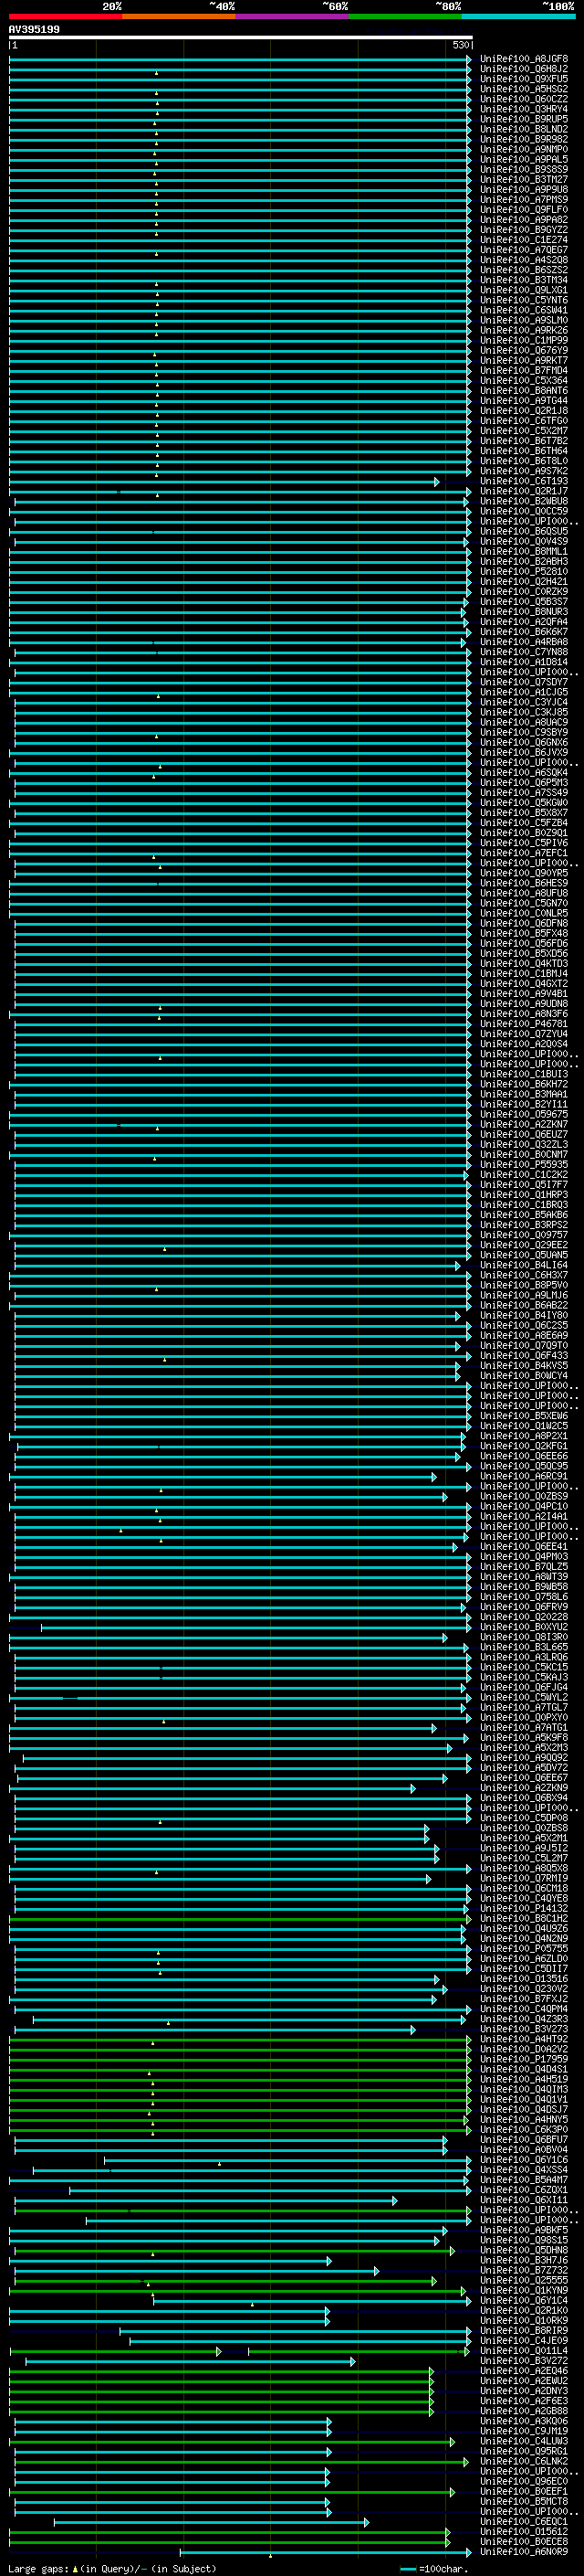Select the UniRef100_C1MP99 label
This screenshot has height=2576, width=584.
pos(524,340)
